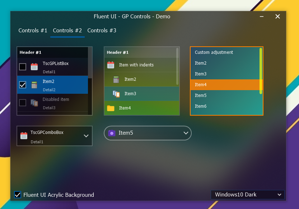The image size is (299, 209).
Task: Minimize the Fluent UI demo window
Action: coord(262,17)
